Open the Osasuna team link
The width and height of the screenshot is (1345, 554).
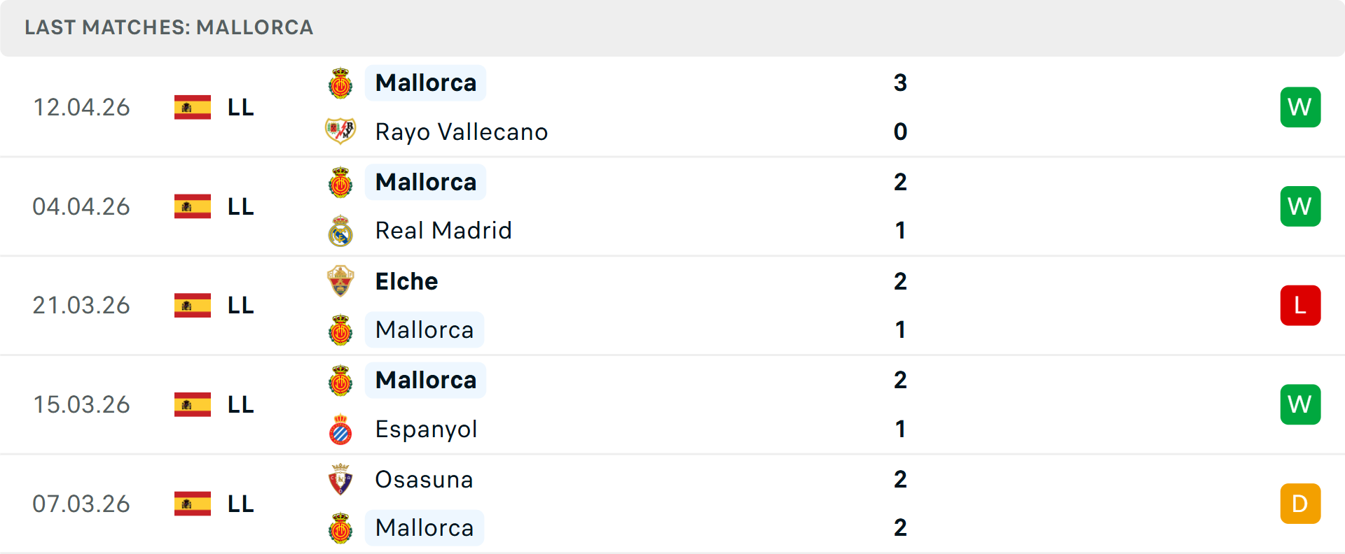point(424,479)
